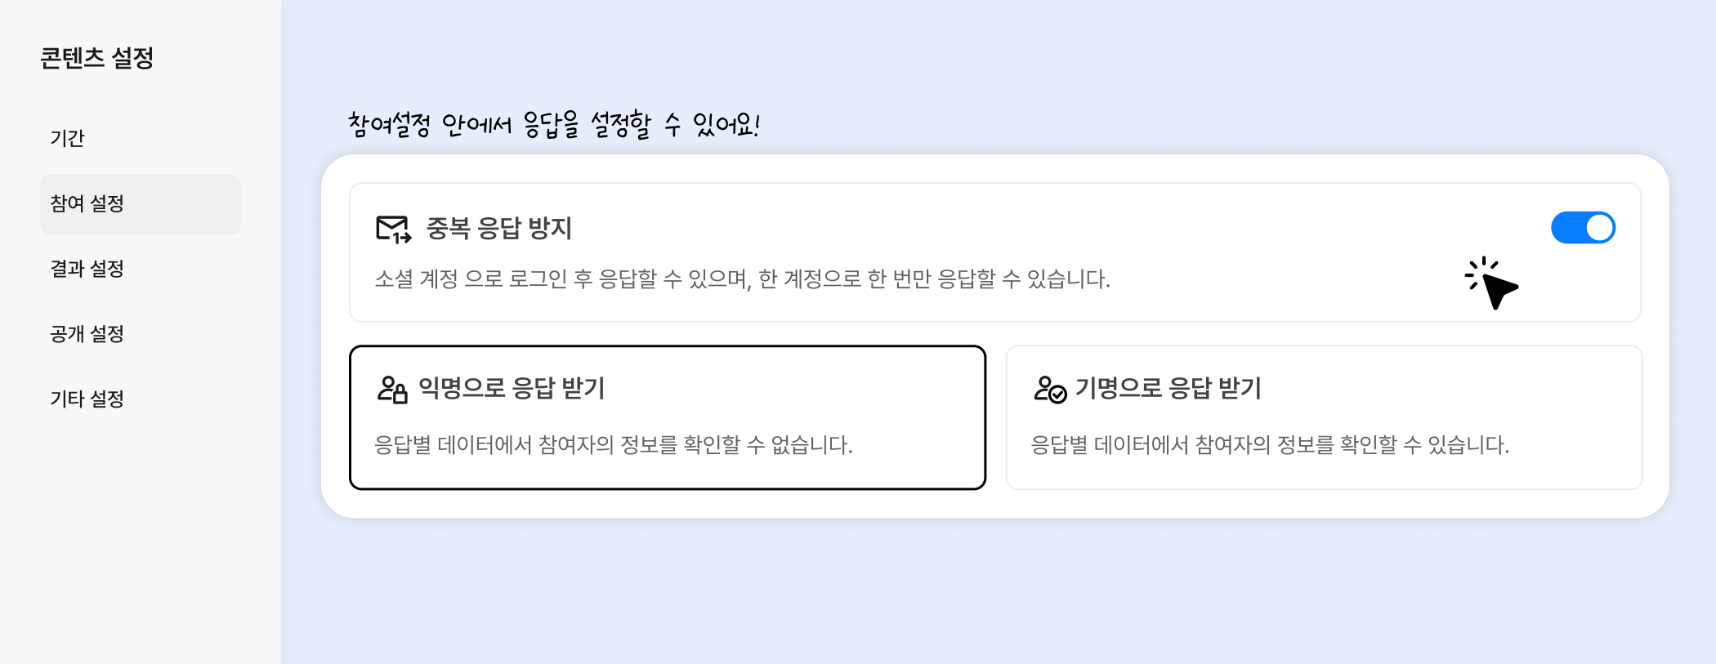This screenshot has height=664, width=1716.
Task: Go to 결과 설정 in the sidebar
Action: point(87,269)
